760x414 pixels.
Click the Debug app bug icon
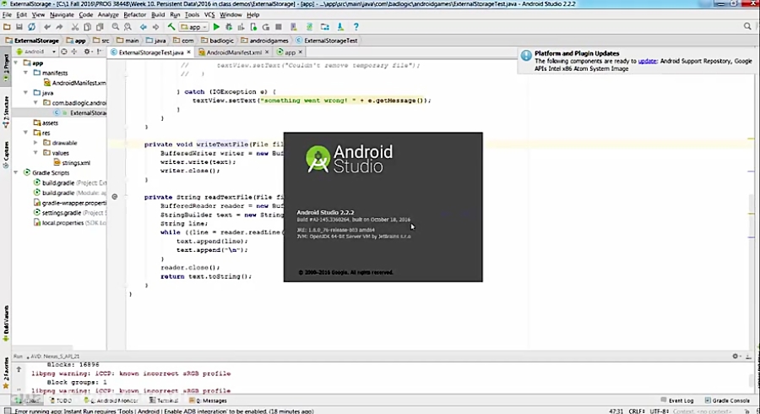click(229, 27)
